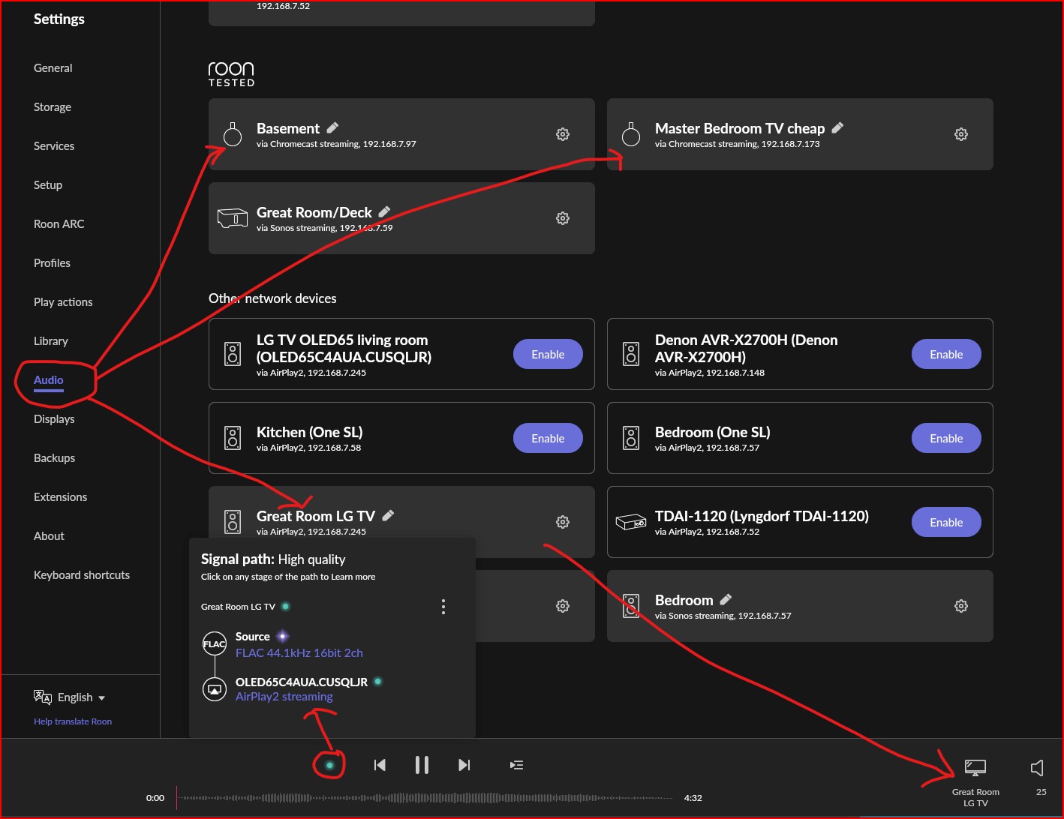Image resolution: width=1064 pixels, height=819 pixels.
Task: Open three-dot menu in Signal path popup
Action: click(x=443, y=607)
